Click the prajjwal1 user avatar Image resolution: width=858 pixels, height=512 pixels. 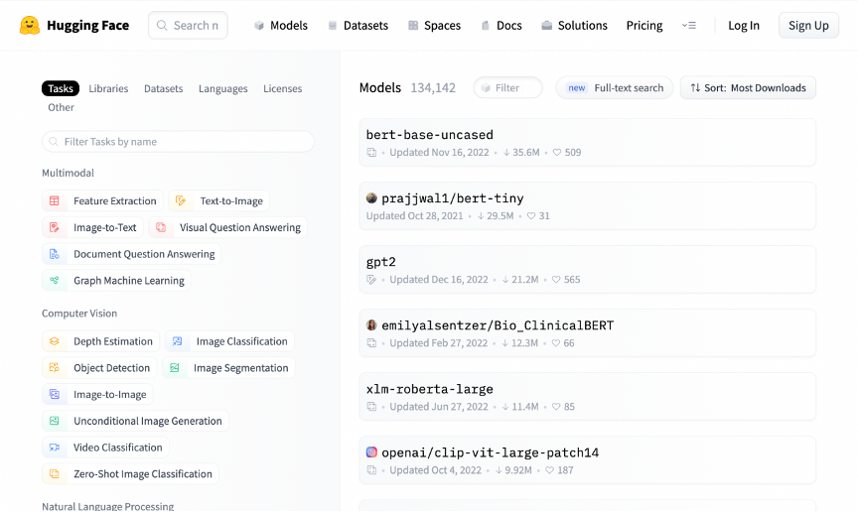tap(371, 198)
